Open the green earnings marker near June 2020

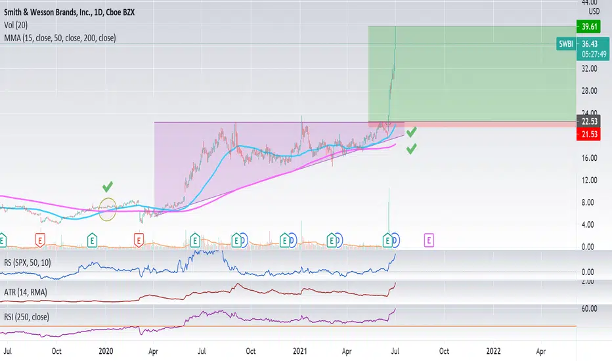[x=195, y=240]
